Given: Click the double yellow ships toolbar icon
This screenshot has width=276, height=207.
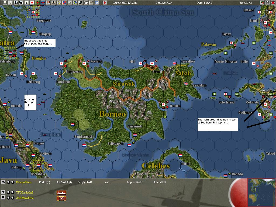Looking at the screenshot, I should click(x=59, y=3).
